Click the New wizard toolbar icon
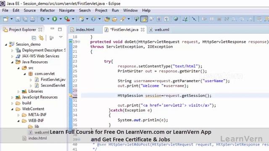The image size is (269, 151). point(5,19)
